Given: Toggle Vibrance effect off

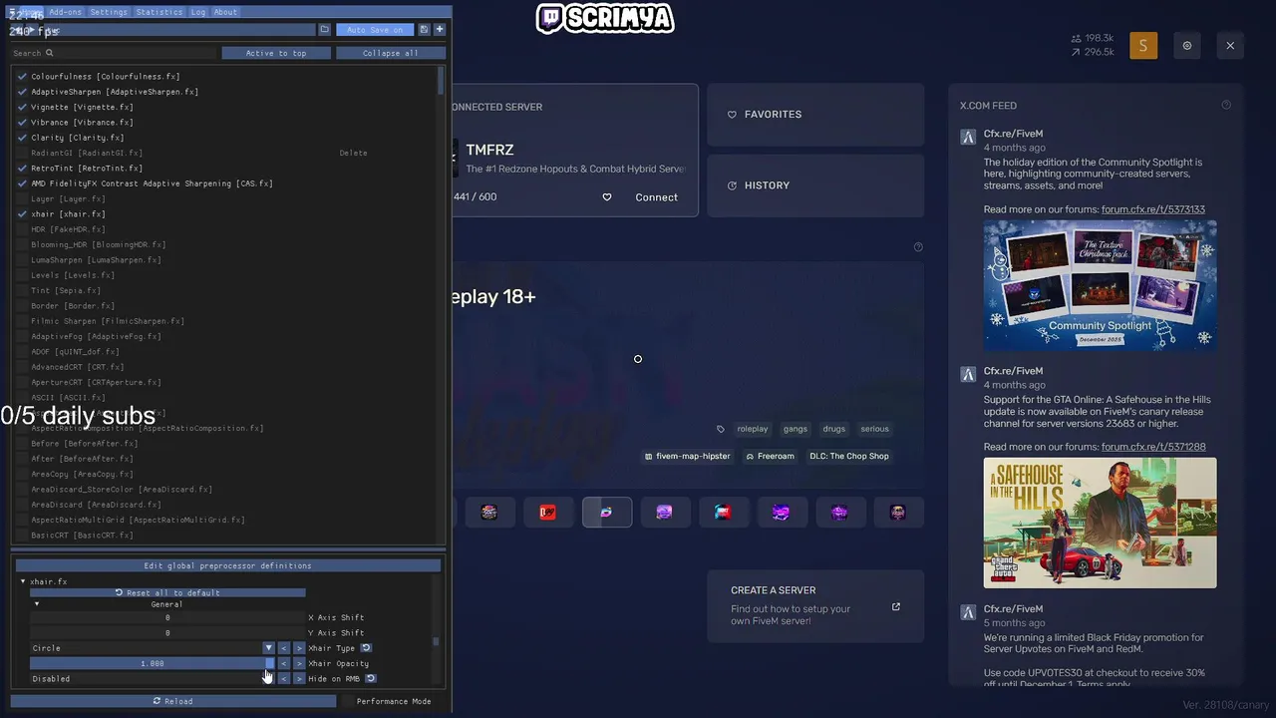Looking at the screenshot, I should 22,123.
